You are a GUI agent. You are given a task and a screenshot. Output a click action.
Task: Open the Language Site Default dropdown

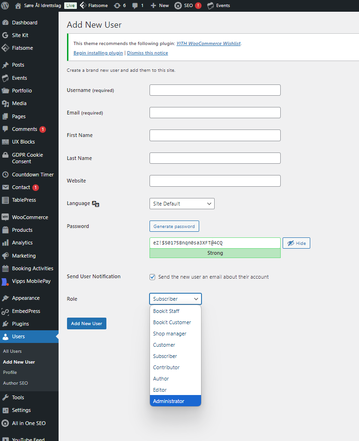point(182,204)
